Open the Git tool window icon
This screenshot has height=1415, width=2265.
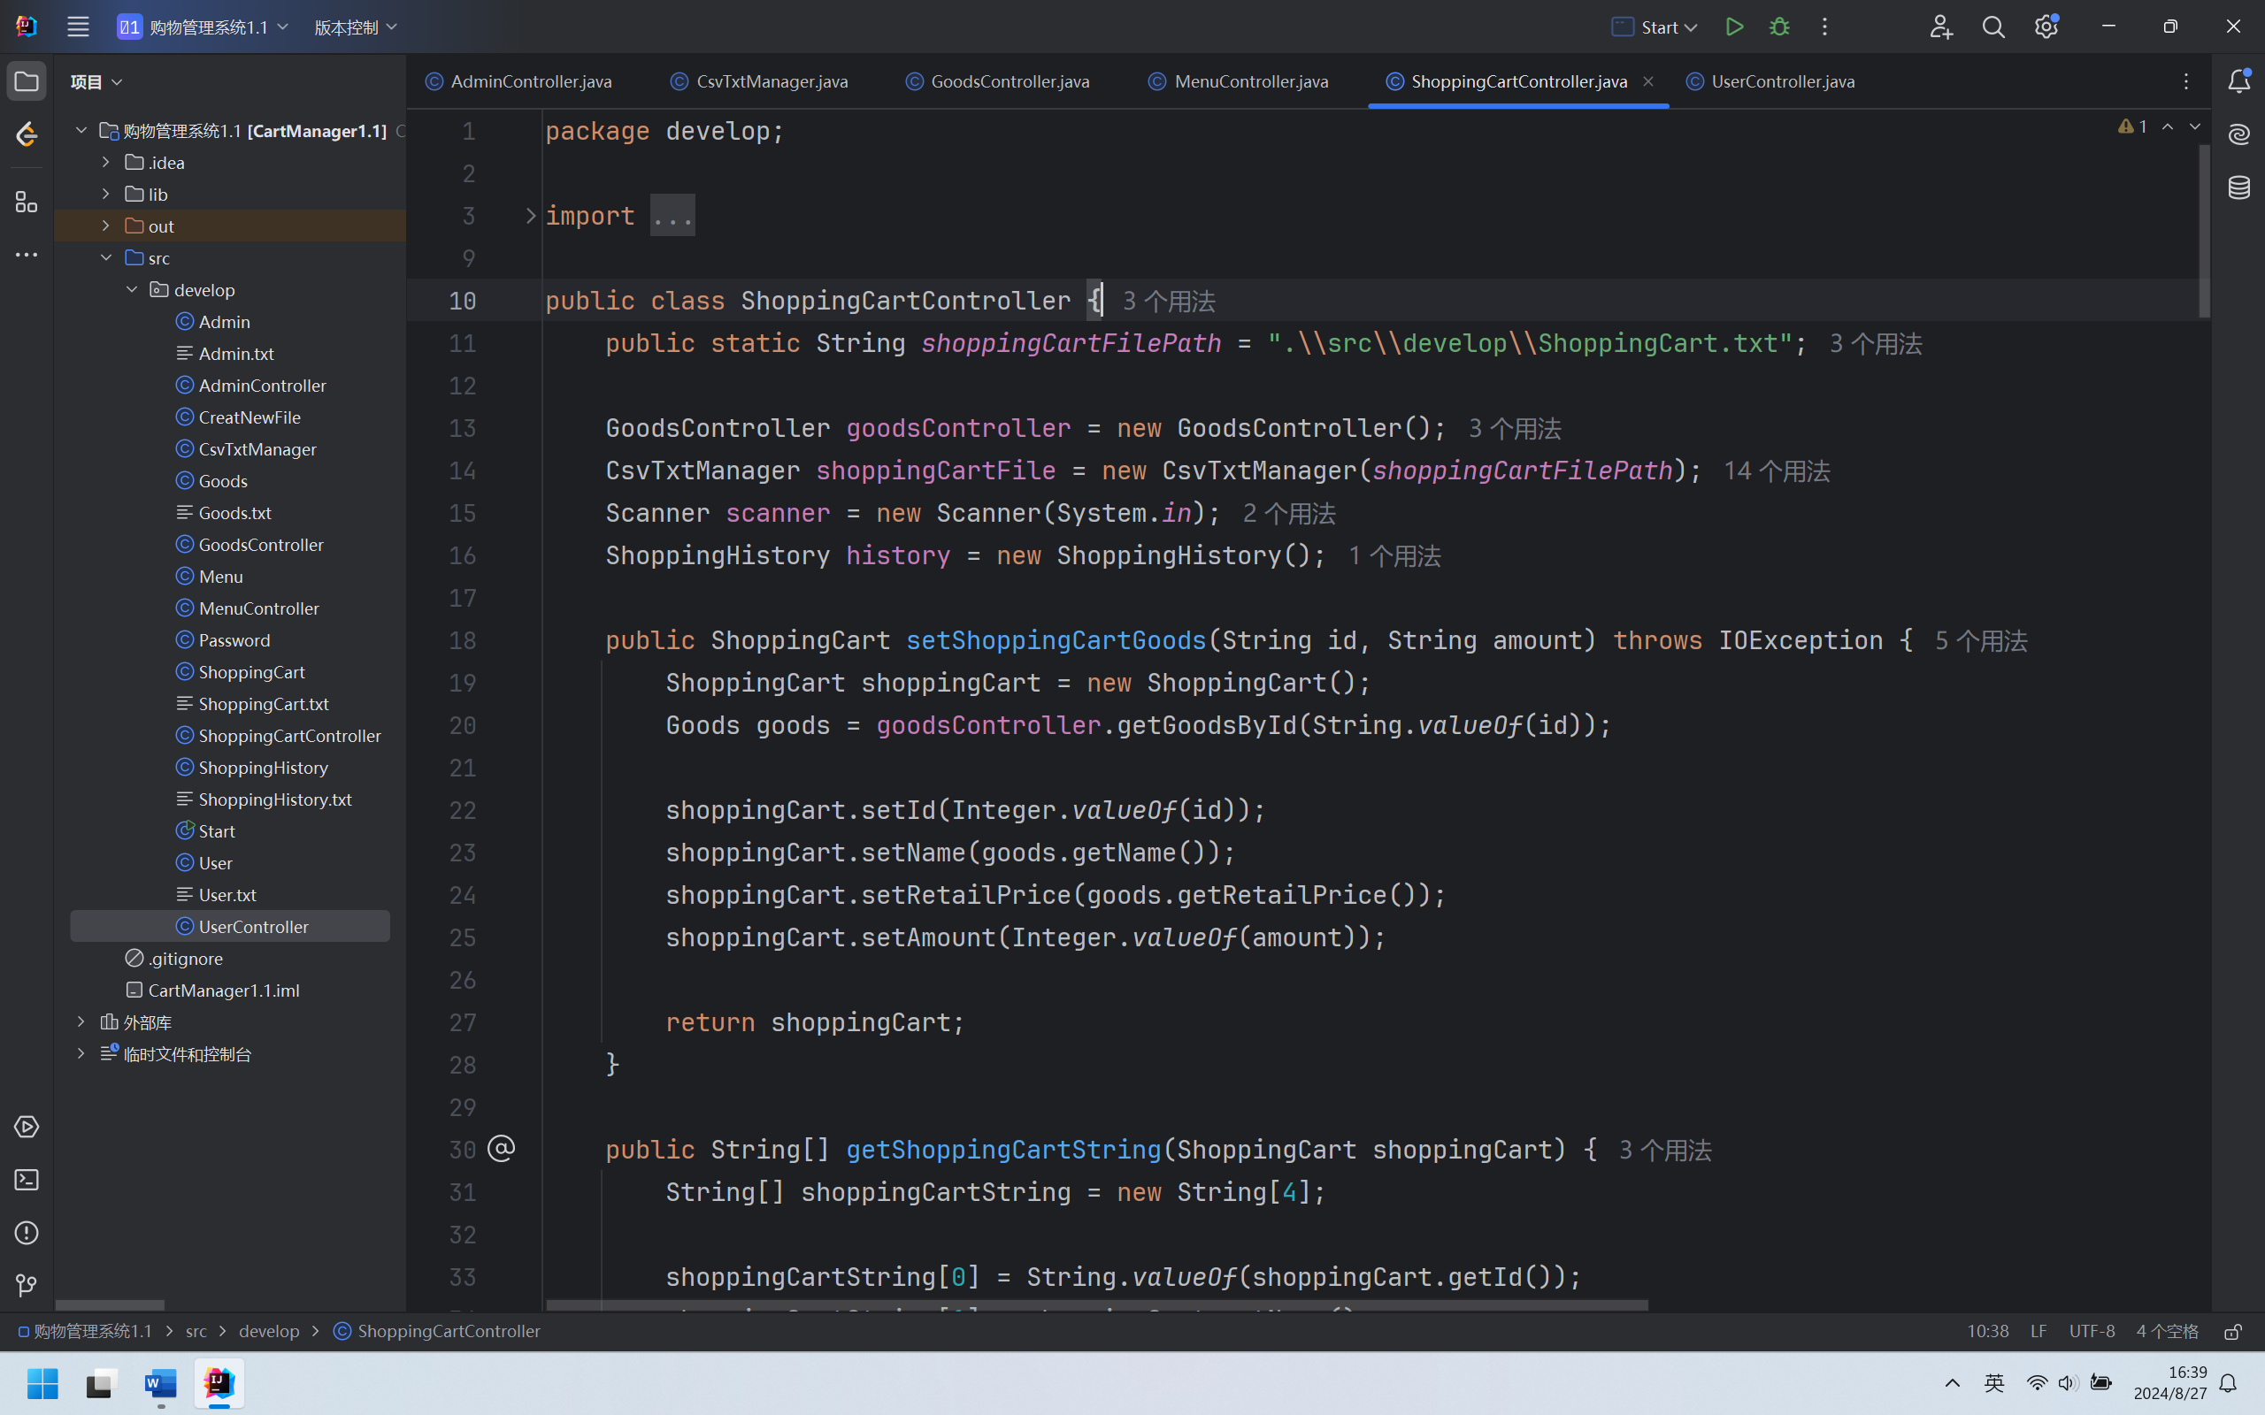tap(27, 1286)
